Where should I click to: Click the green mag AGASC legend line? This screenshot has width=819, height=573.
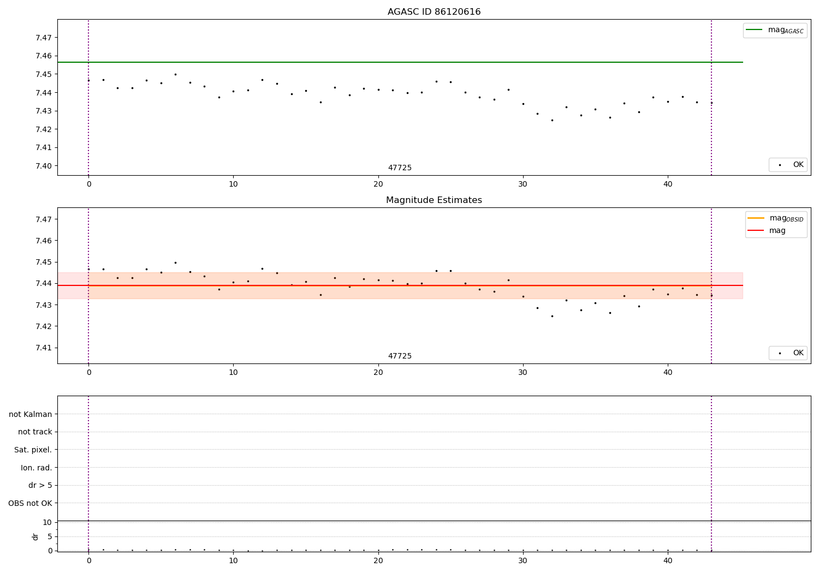754,29
